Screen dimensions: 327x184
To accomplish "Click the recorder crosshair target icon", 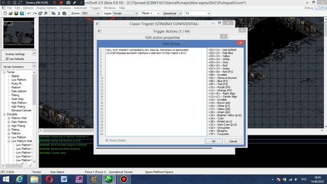I will (9, 3).
